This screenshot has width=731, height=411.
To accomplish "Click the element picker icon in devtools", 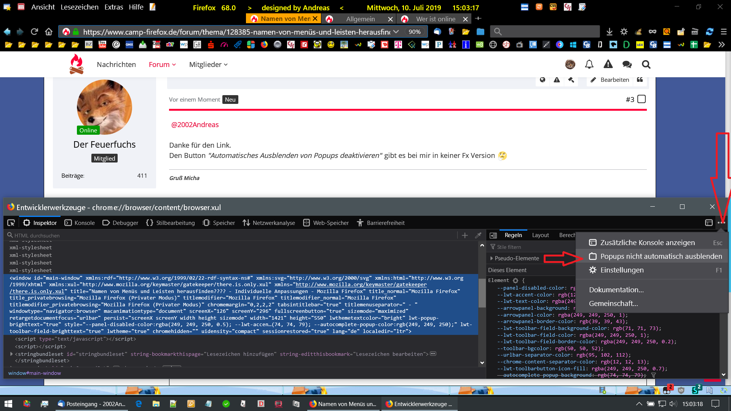I will click(11, 223).
